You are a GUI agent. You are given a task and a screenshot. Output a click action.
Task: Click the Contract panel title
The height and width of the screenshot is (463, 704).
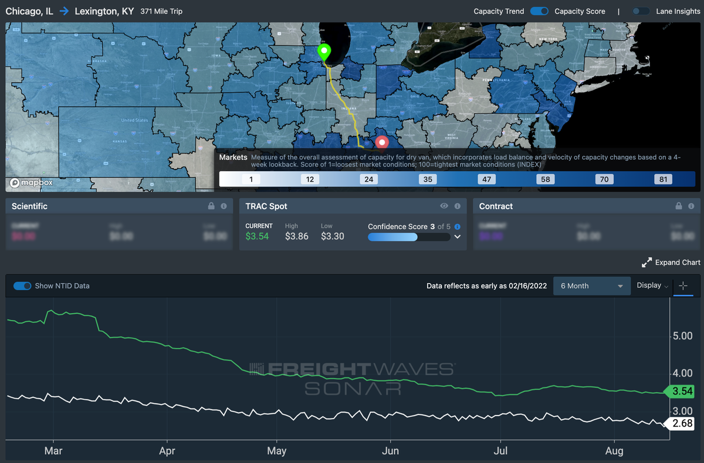click(x=496, y=206)
